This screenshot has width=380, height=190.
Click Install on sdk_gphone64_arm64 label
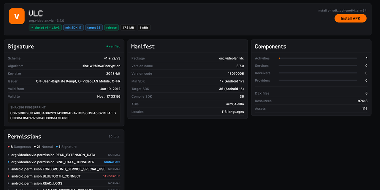pos(342,10)
